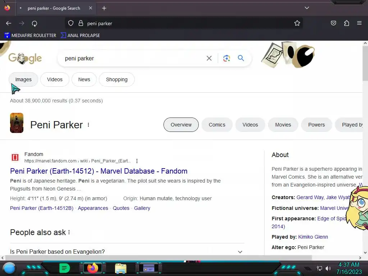The width and height of the screenshot is (368, 276).
Task: Open tracking protection shield icon
Action: pyautogui.click(x=71, y=23)
